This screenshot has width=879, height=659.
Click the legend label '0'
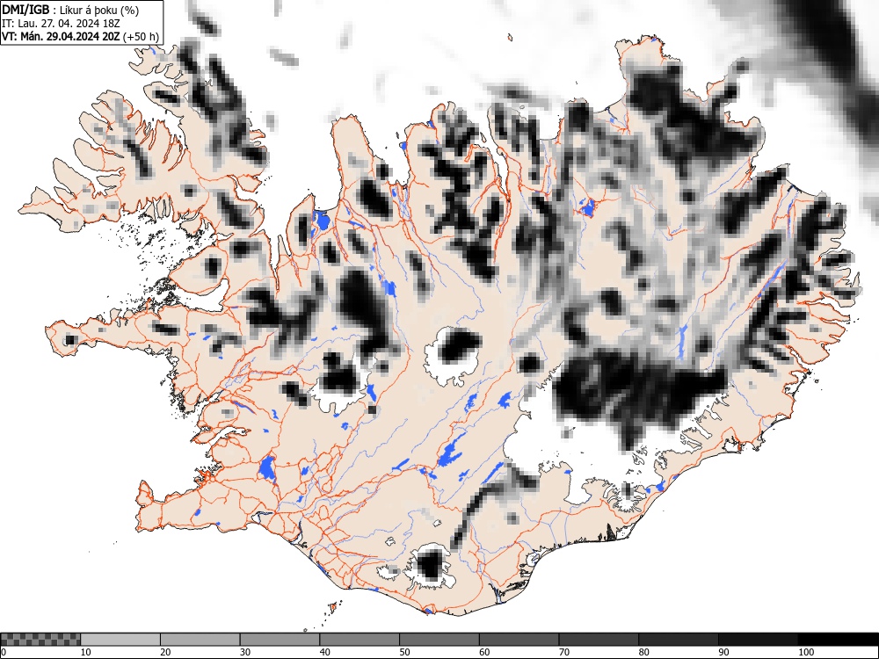pyautogui.click(x=4, y=652)
